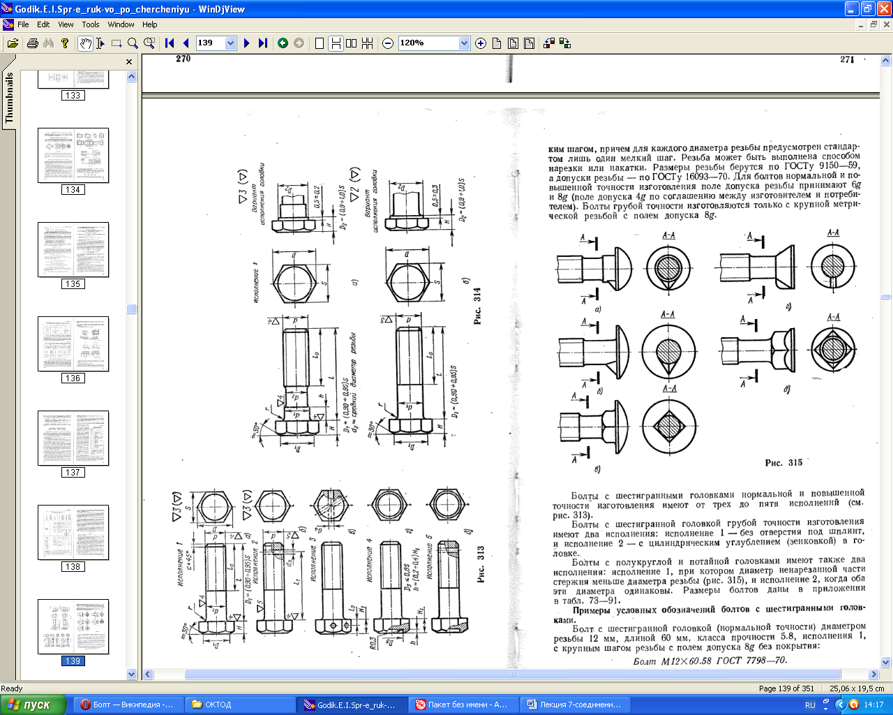Viewport: 893px width, 715px height.
Task: Click the thumbnail panel scrollbar handle
Action: [132, 309]
